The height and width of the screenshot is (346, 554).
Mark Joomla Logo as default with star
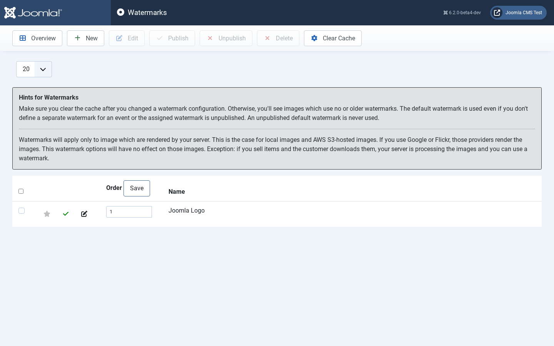tap(47, 214)
